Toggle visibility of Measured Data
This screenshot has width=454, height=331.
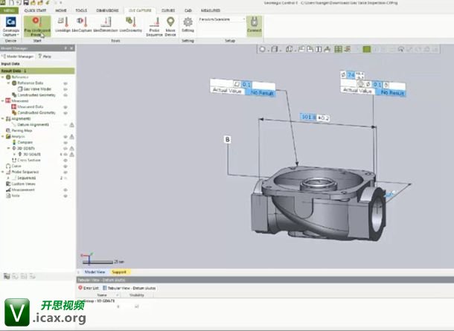(65, 106)
